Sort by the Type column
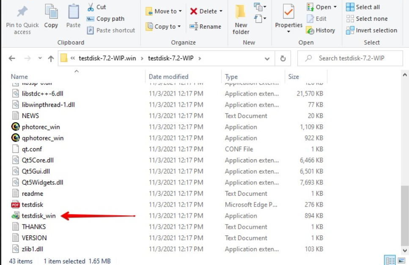The height and width of the screenshot is (265, 409). [x=231, y=76]
